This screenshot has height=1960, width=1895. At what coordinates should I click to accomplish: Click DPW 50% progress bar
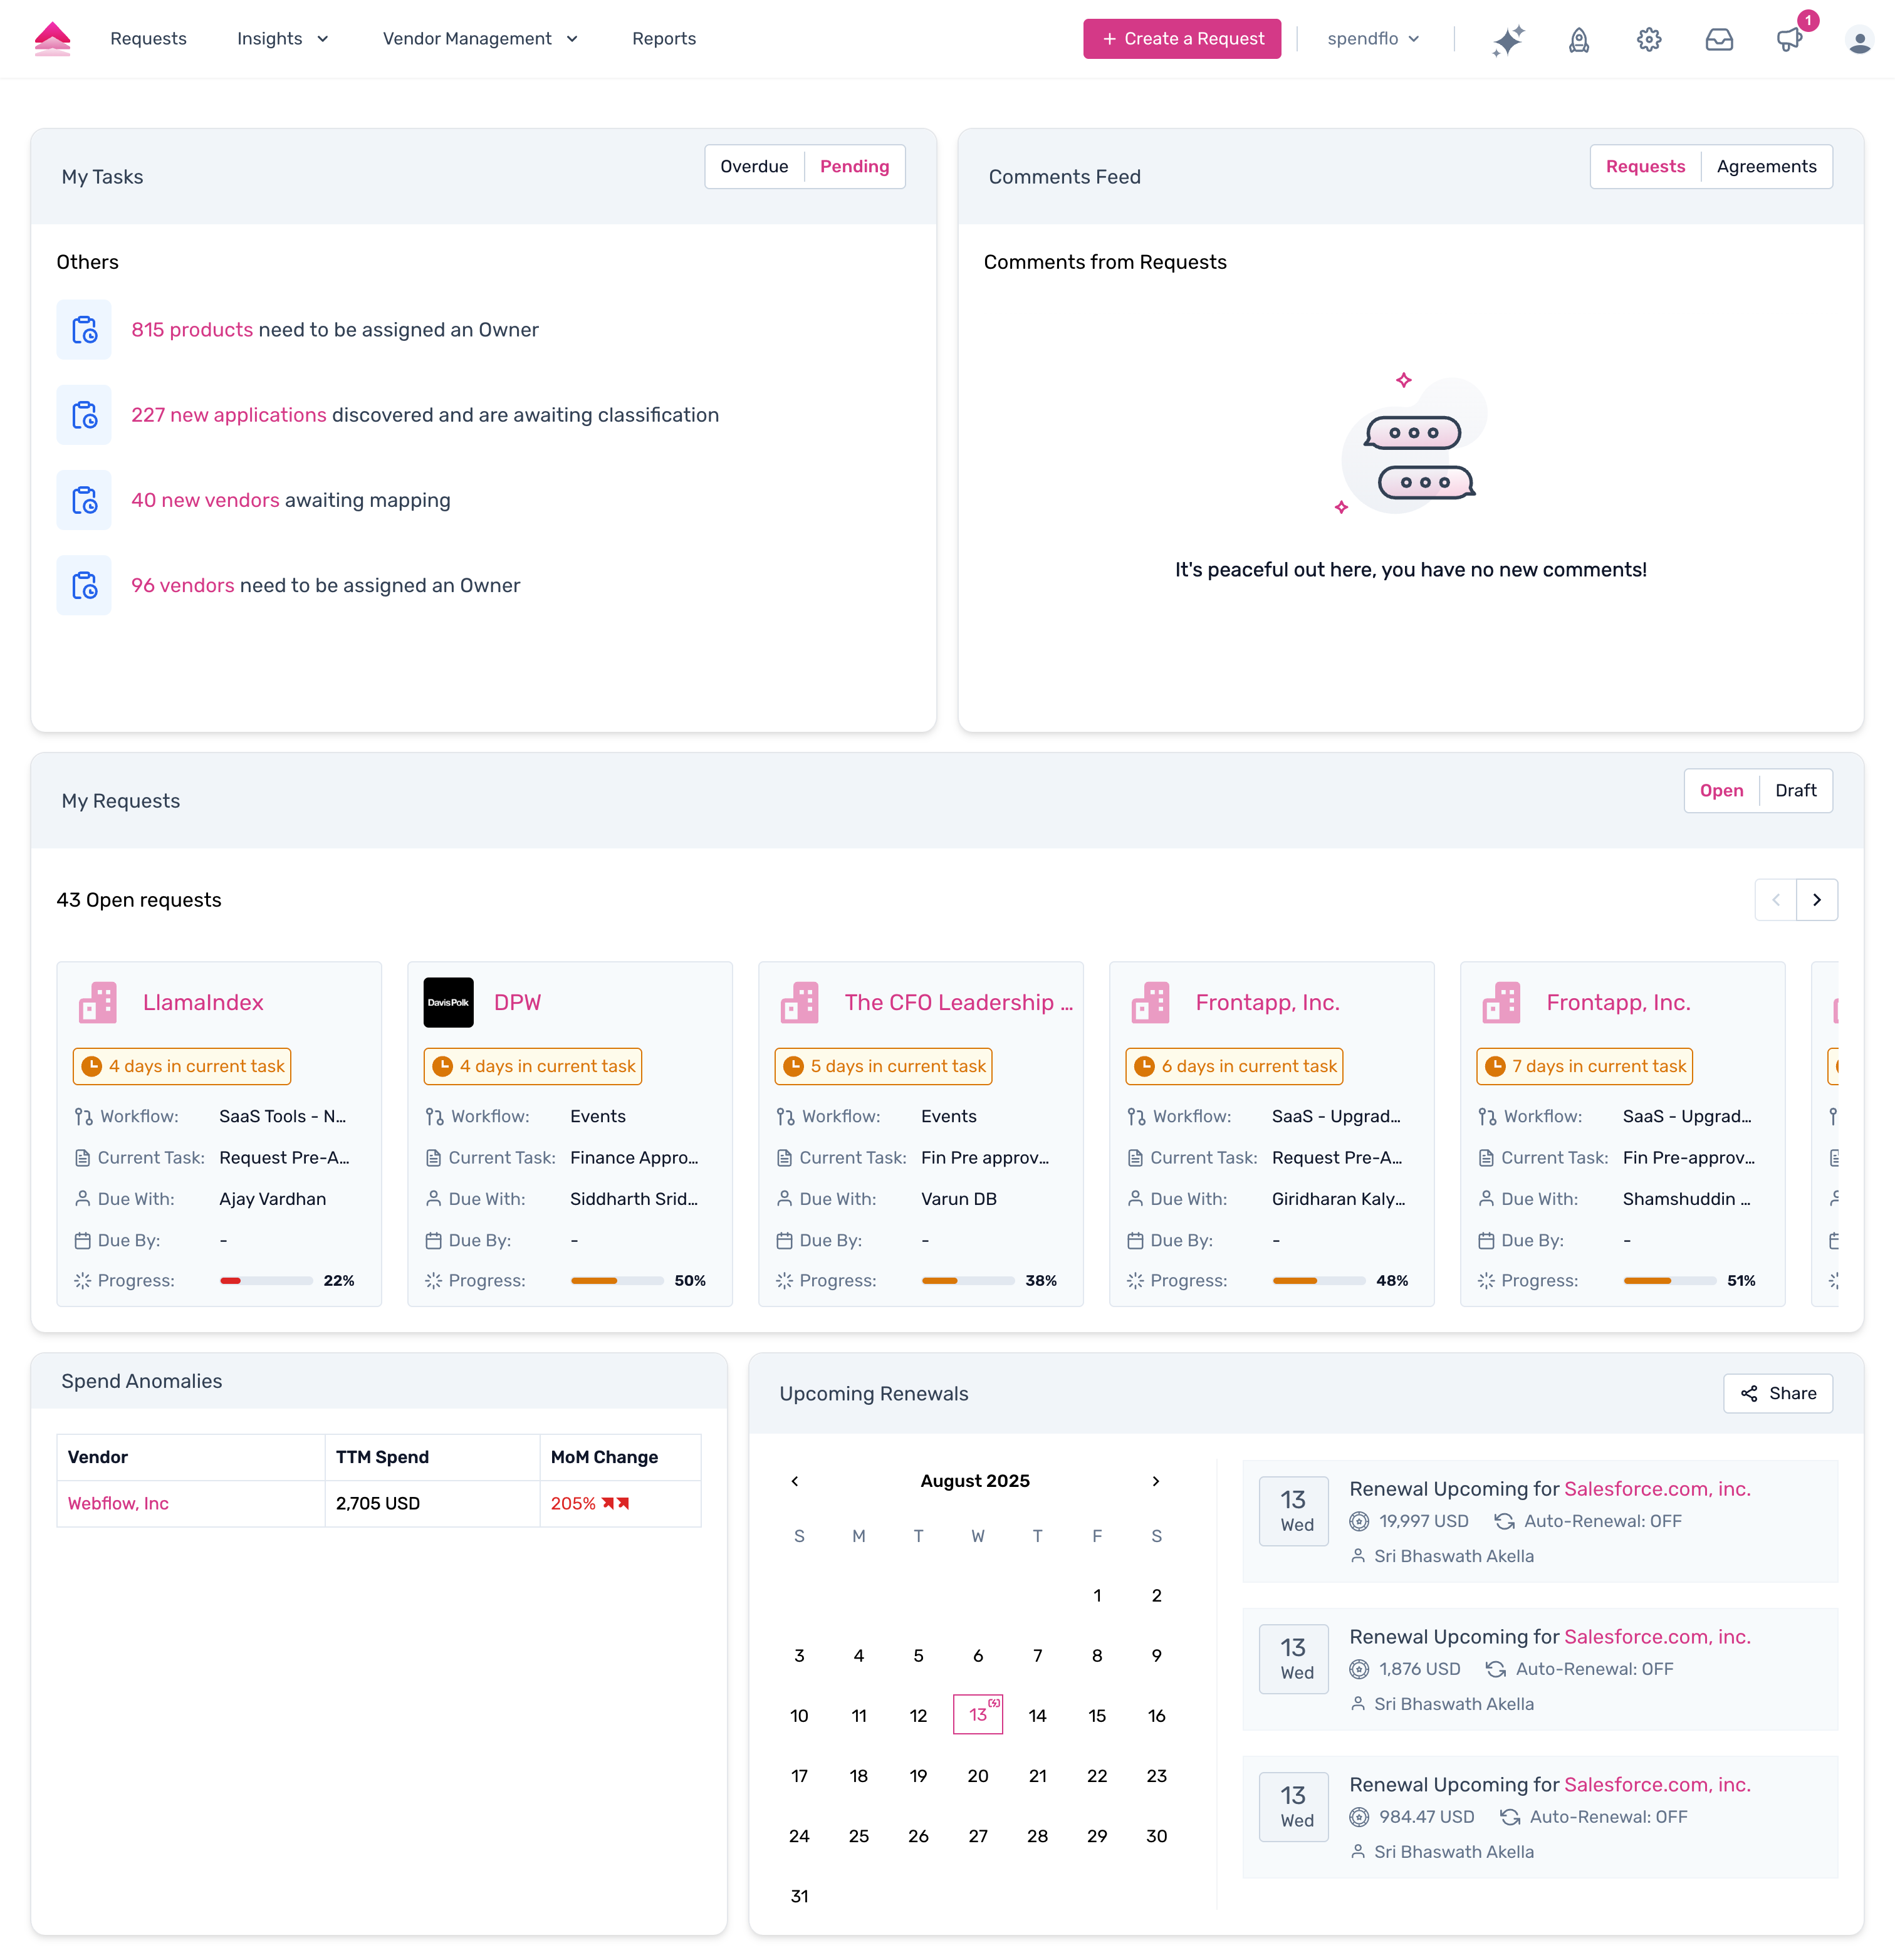click(618, 1281)
